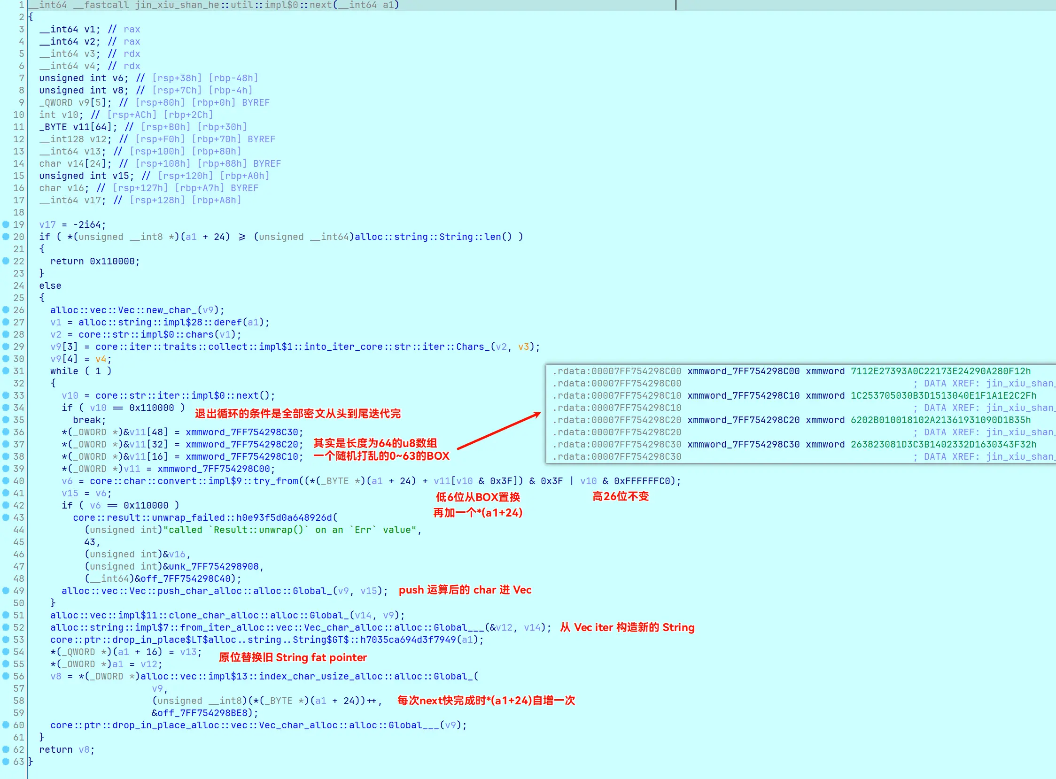Click breakpoint marker beside line 60

point(6,725)
